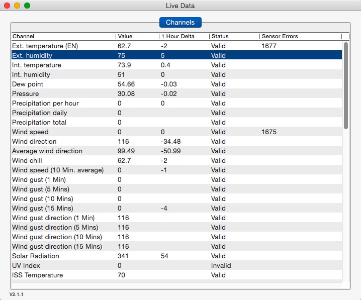The width and height of the screenshot is (361, 300).
Task: Select the Ext. temperature (EN) row
Action: 176,46
